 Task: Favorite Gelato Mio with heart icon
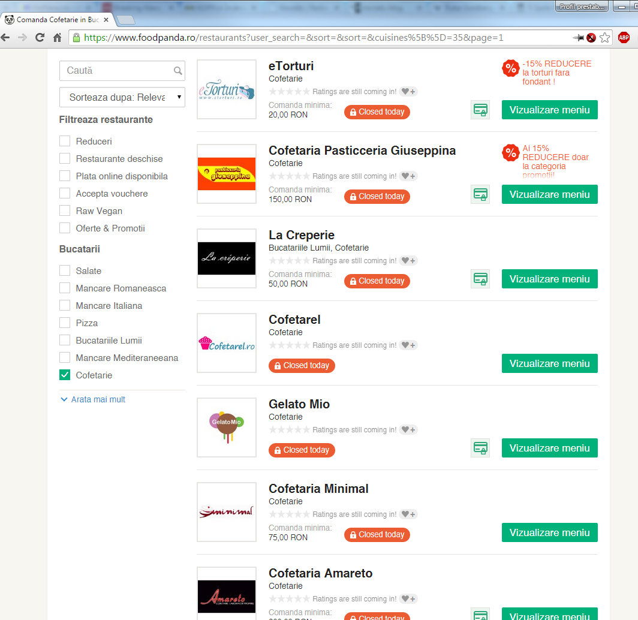[408, 430]
